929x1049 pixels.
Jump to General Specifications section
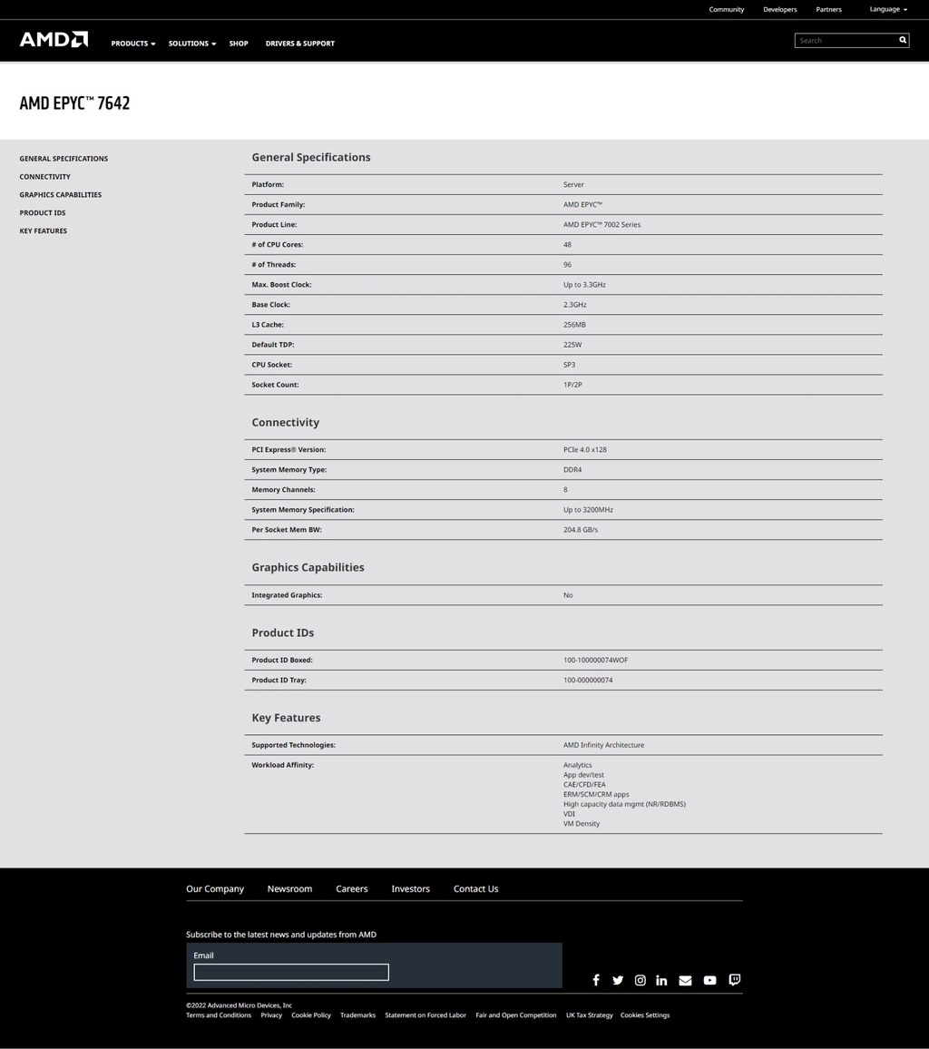(64, 159)
